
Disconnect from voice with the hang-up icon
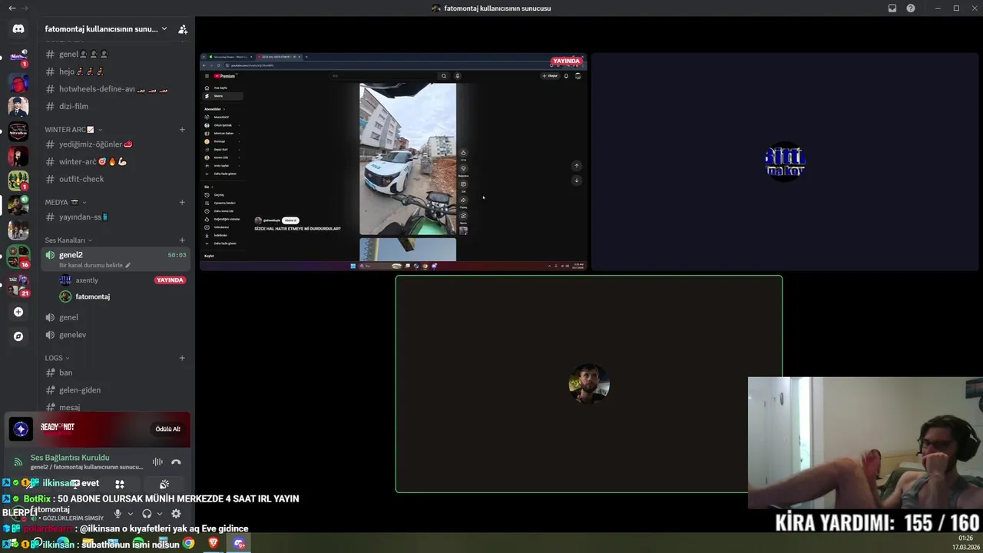pos(176,462)
